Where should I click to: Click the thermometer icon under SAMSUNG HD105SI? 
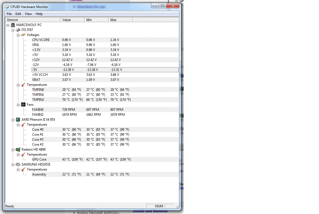(x=23, y=169)
